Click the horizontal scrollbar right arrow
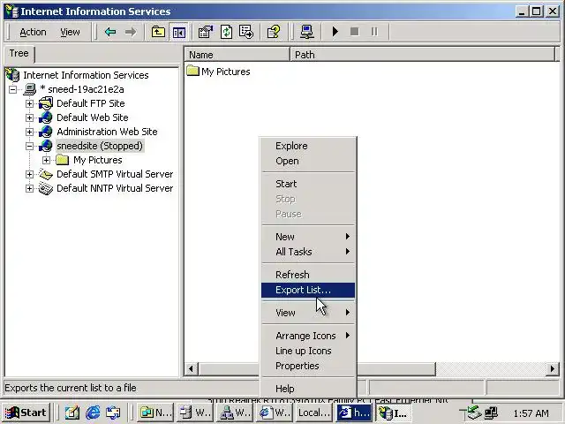The height and width of the screenshot is (424, 565). pyautogui.click(x=553, y=369)
